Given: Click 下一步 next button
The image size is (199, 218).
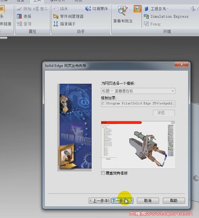Looking at the screenshot, I should tap(122, 201).
